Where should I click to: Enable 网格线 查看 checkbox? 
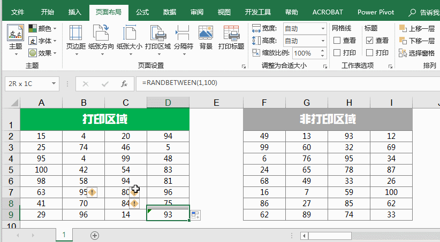[x=337, y=41]
